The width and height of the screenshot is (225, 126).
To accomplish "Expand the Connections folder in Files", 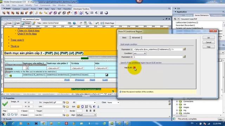I will [177, 101].
